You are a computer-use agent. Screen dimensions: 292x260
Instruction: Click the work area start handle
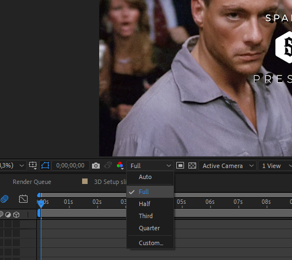[x=39, y=213]
